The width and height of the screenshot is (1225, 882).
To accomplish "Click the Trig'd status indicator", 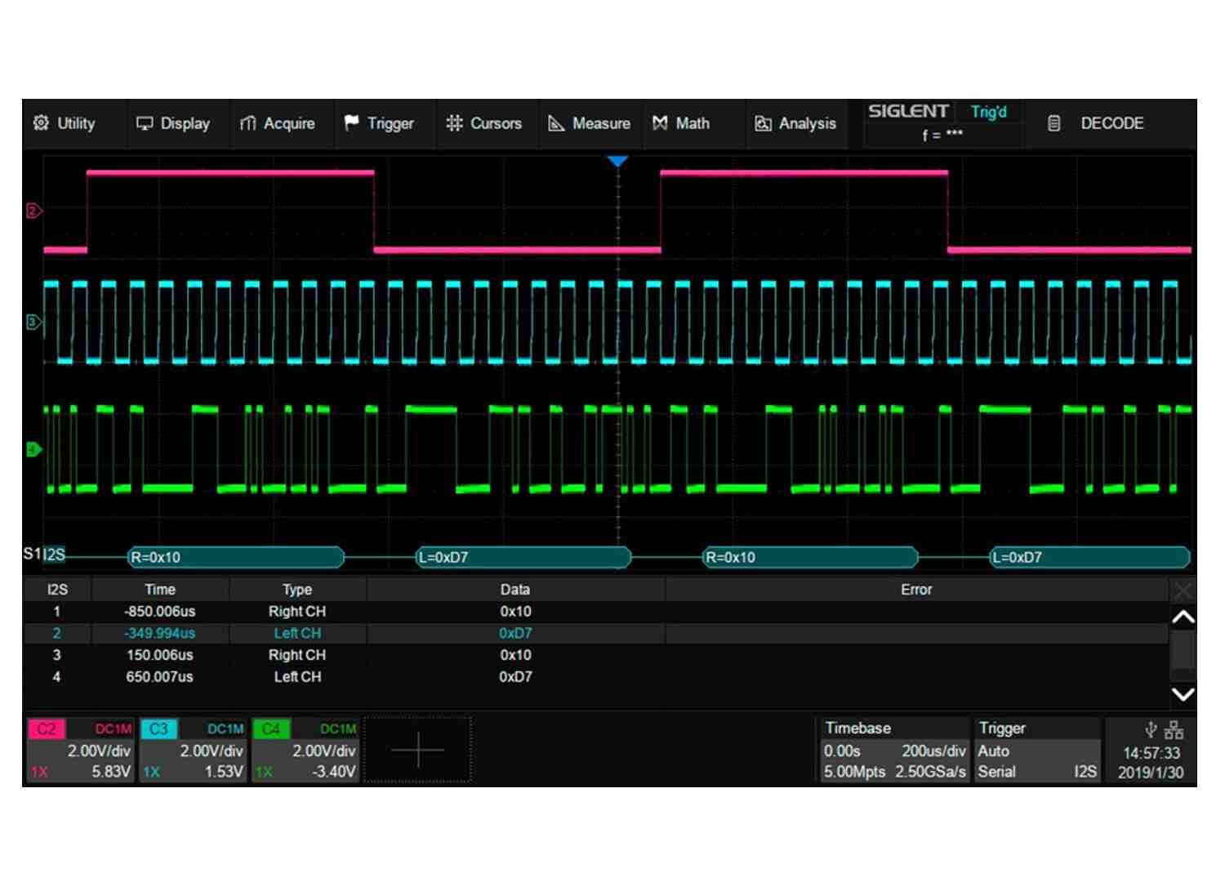I will point(988,112).
